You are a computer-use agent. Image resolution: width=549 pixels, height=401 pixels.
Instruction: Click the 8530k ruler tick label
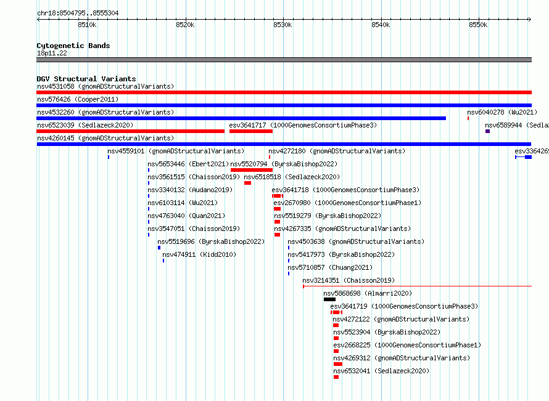(283, 25)
